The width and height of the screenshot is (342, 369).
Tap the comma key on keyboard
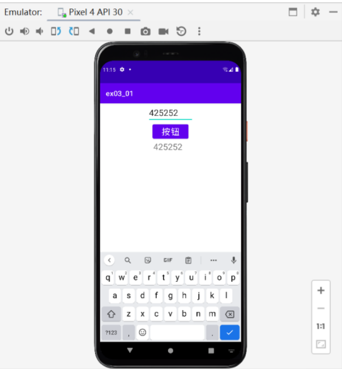click(129, 332)
